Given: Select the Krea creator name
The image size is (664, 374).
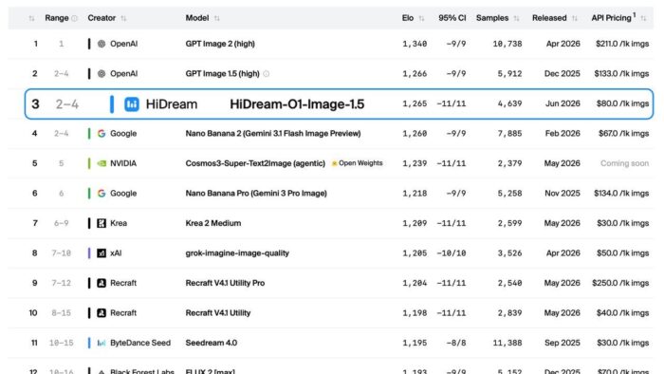Looking at the screenshot, I should click(x=119, y=223).
